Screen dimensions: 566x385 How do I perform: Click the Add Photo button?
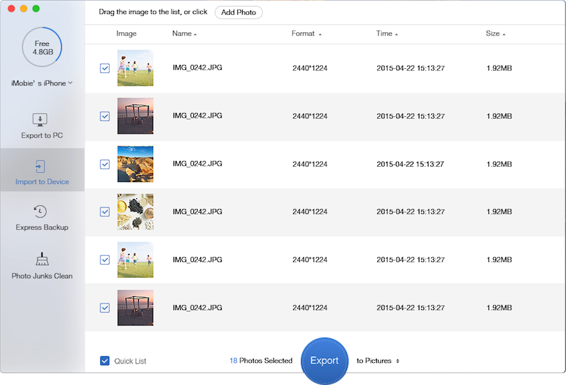(239, 12)
